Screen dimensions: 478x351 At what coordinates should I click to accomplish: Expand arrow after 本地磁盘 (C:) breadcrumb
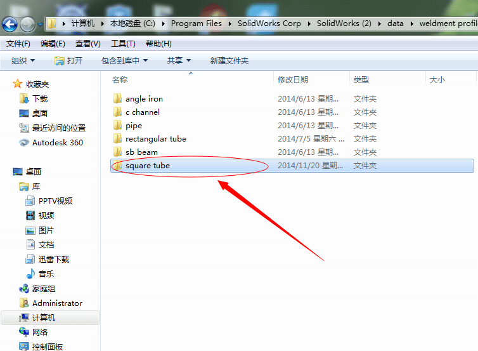pyautogui.click(x=164, y=24)
